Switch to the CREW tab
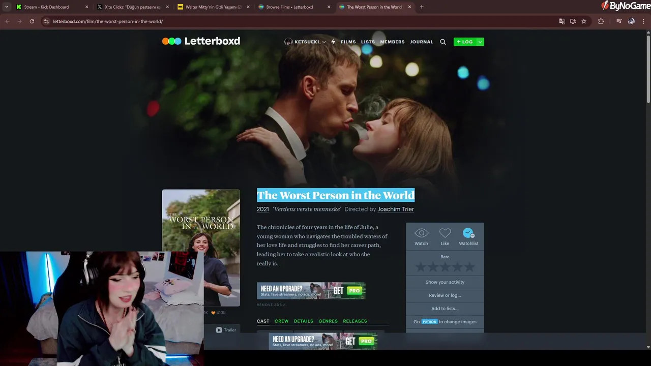Image resolution: width=651 pixels, height=366 pixels. 281,321
